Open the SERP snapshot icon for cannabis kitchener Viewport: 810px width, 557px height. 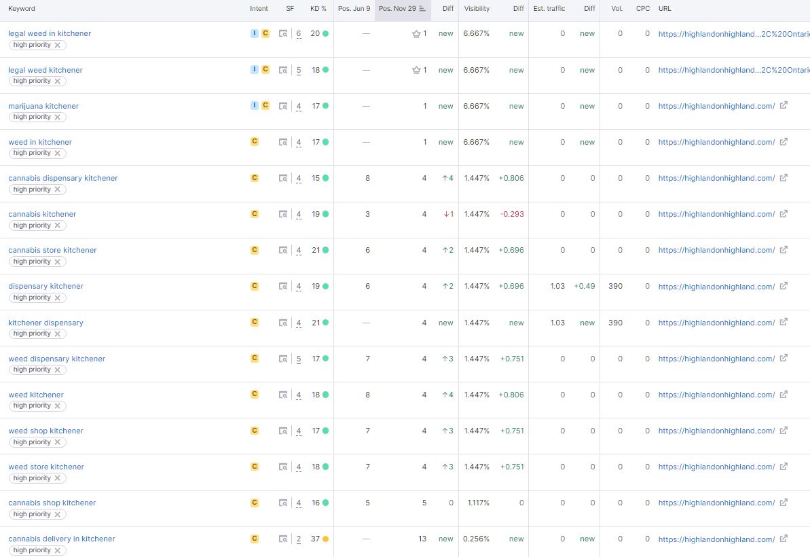[x=283, y=214]
